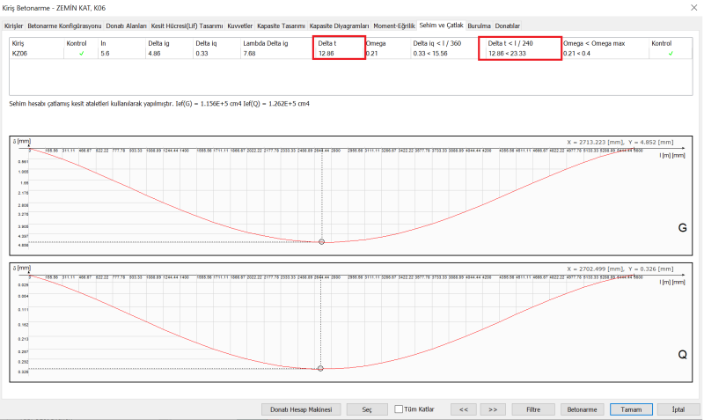The image size is (704, 420).
Task: Click the Betonarme button
Action: (582, 409)
